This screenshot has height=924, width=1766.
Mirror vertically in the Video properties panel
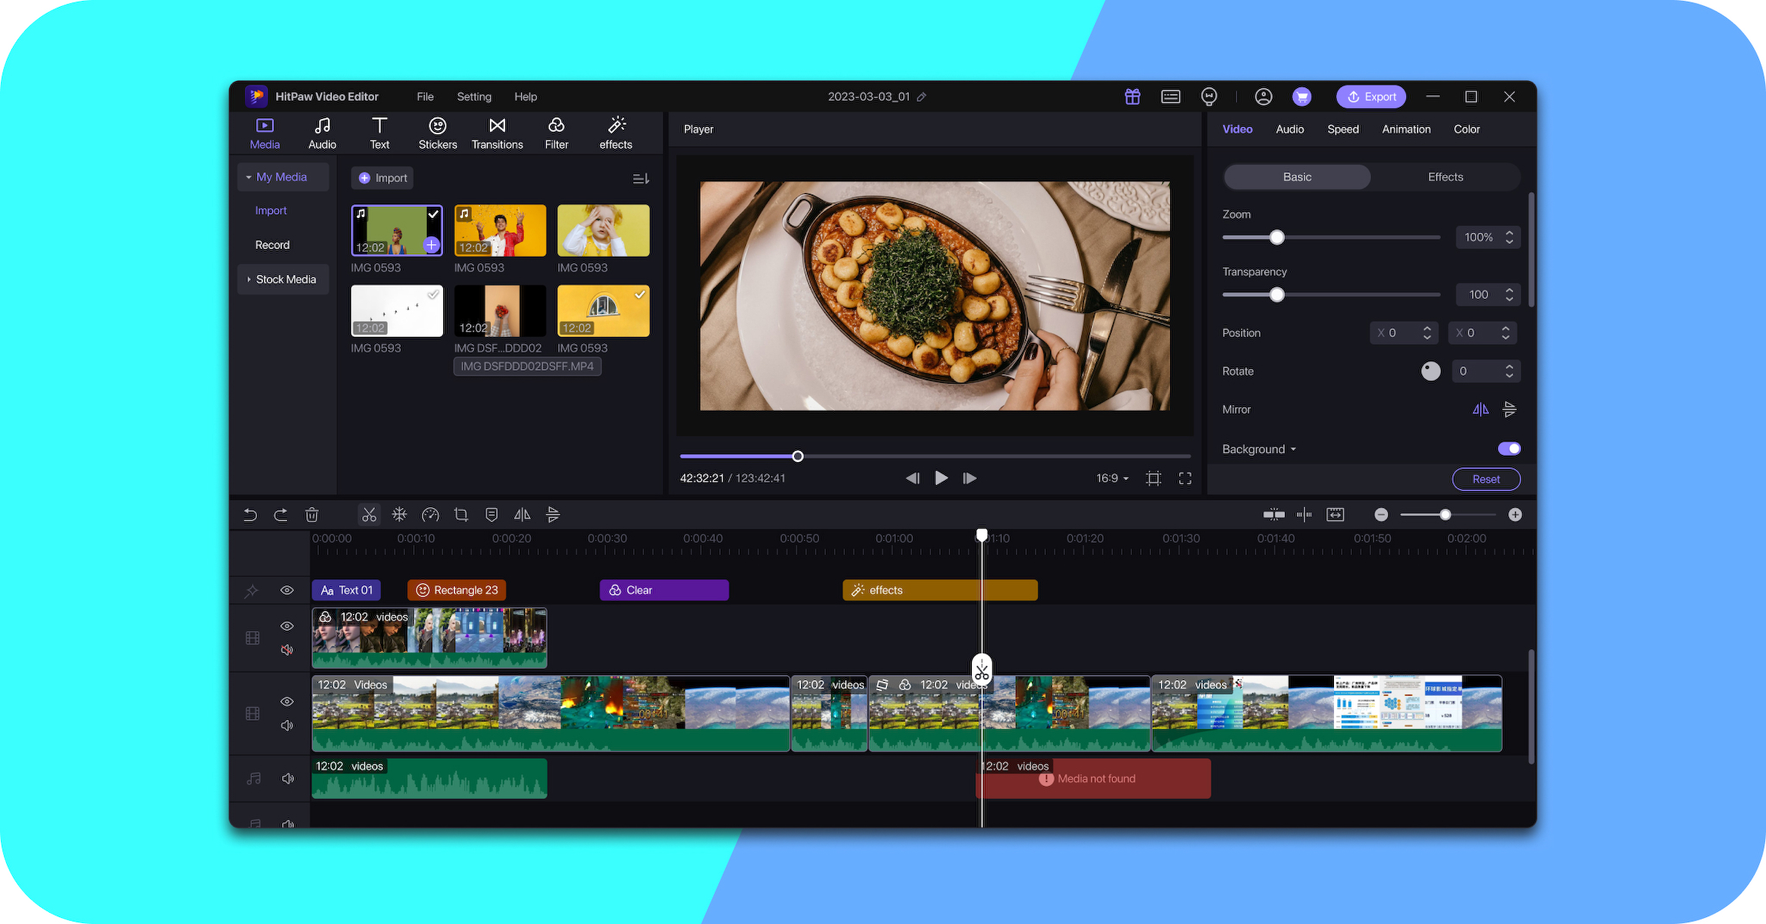click(1510, 409)
